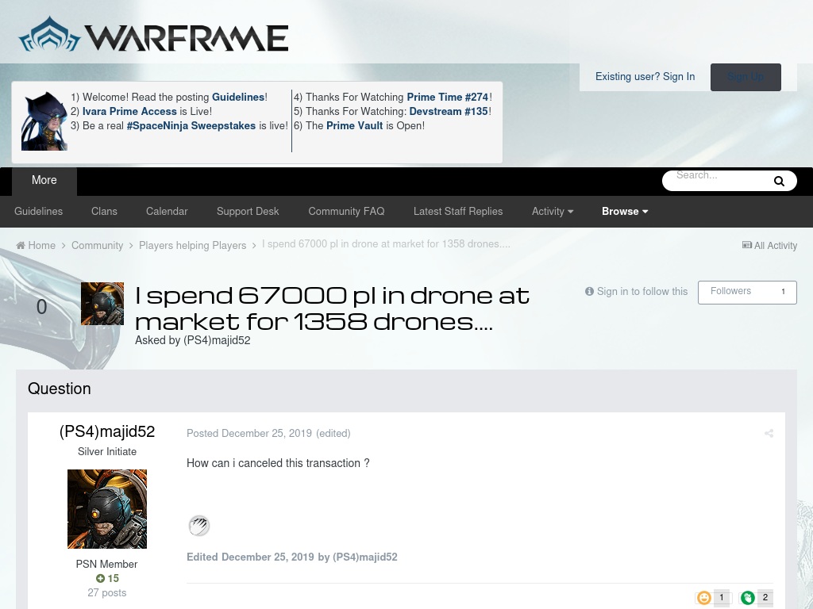Click the Warframe logo

(153, 35)
